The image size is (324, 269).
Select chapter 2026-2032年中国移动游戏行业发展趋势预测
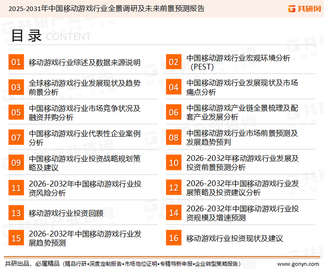85,238
